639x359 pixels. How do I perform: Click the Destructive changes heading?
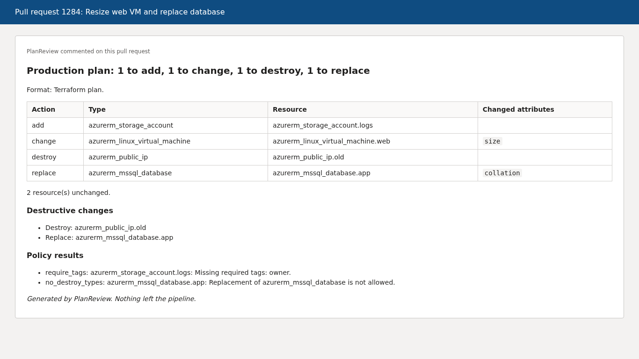(70, 210)
